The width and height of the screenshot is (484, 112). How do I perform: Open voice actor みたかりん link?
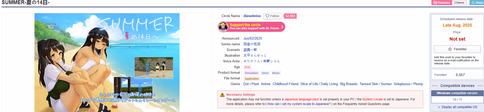click(x=252, y=61)
